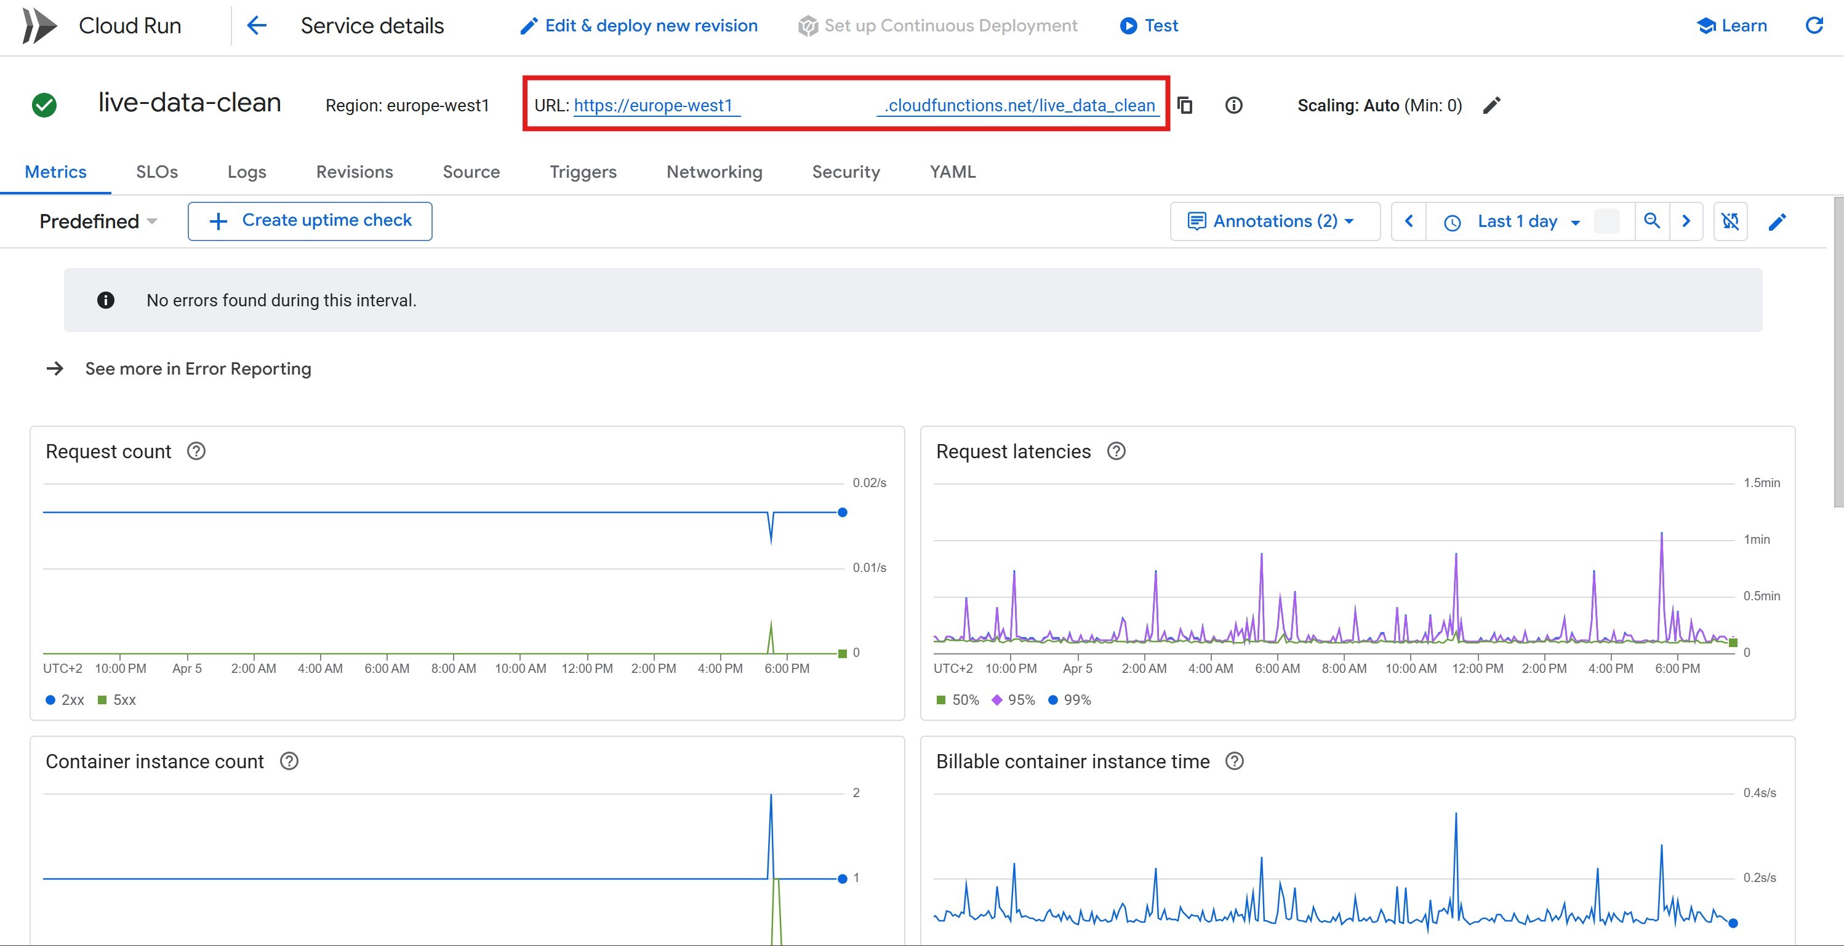1844x946 pixels.
Task: Switch to the SLOs tab
Action: pos(157,172)
